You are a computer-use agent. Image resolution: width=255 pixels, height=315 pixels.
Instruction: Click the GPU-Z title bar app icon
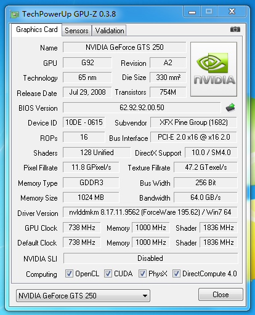14,14
